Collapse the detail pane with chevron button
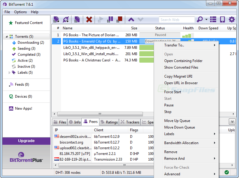The width and height of the screenshot is (239, 178). pyautogui.click(x=232, y=121)
